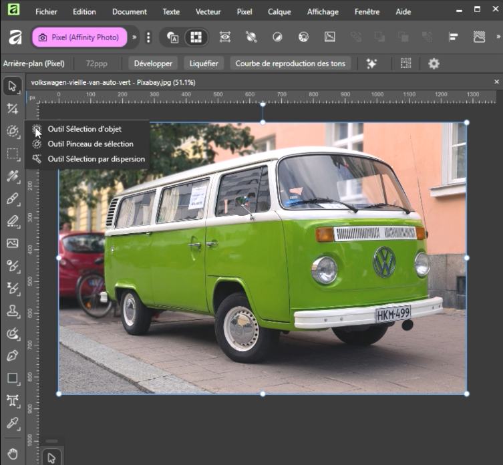Click the Liquéfier button
Viewport: 503px width, 465px height.
[x=204, y=63]
